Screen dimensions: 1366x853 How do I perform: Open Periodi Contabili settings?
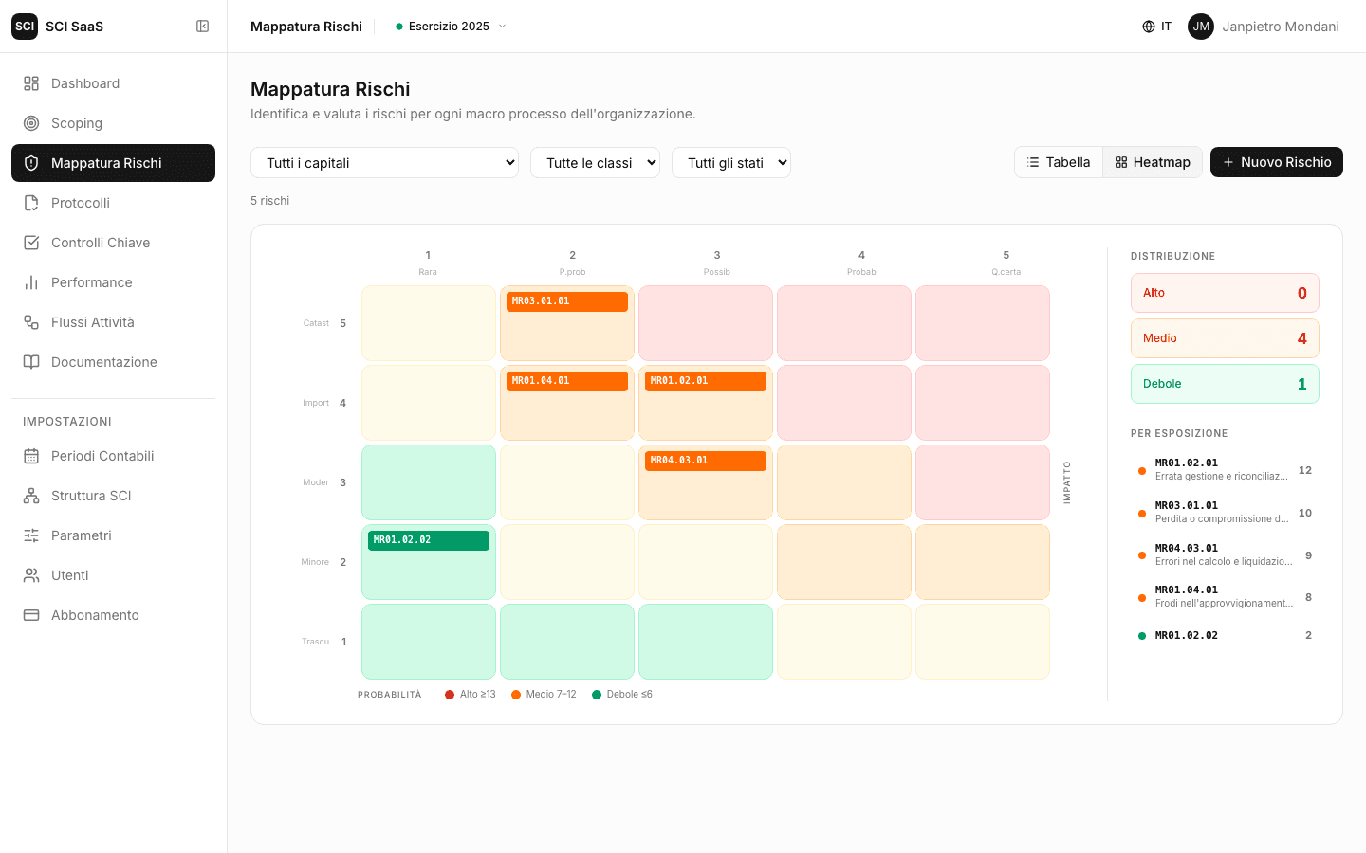[x=113, y=456]
